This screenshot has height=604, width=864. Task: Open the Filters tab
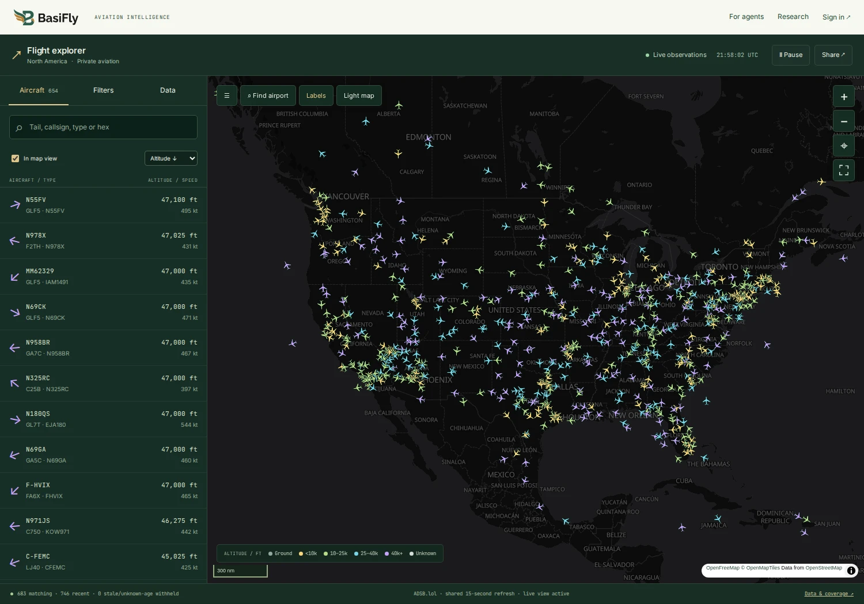click(x=104, y=90)
